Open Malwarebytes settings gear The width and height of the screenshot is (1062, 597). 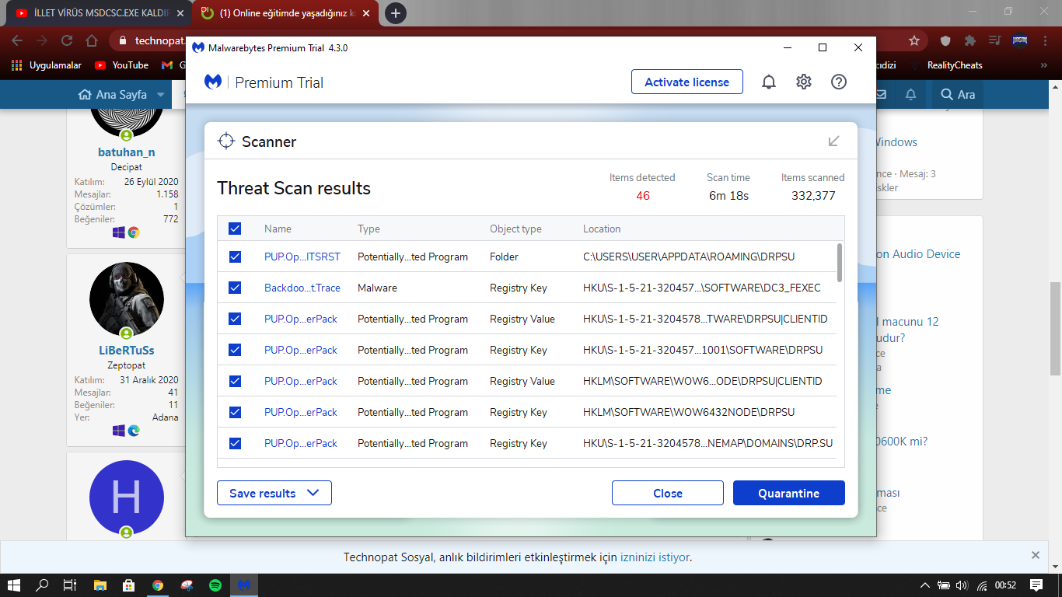click(x=804, y=82)
